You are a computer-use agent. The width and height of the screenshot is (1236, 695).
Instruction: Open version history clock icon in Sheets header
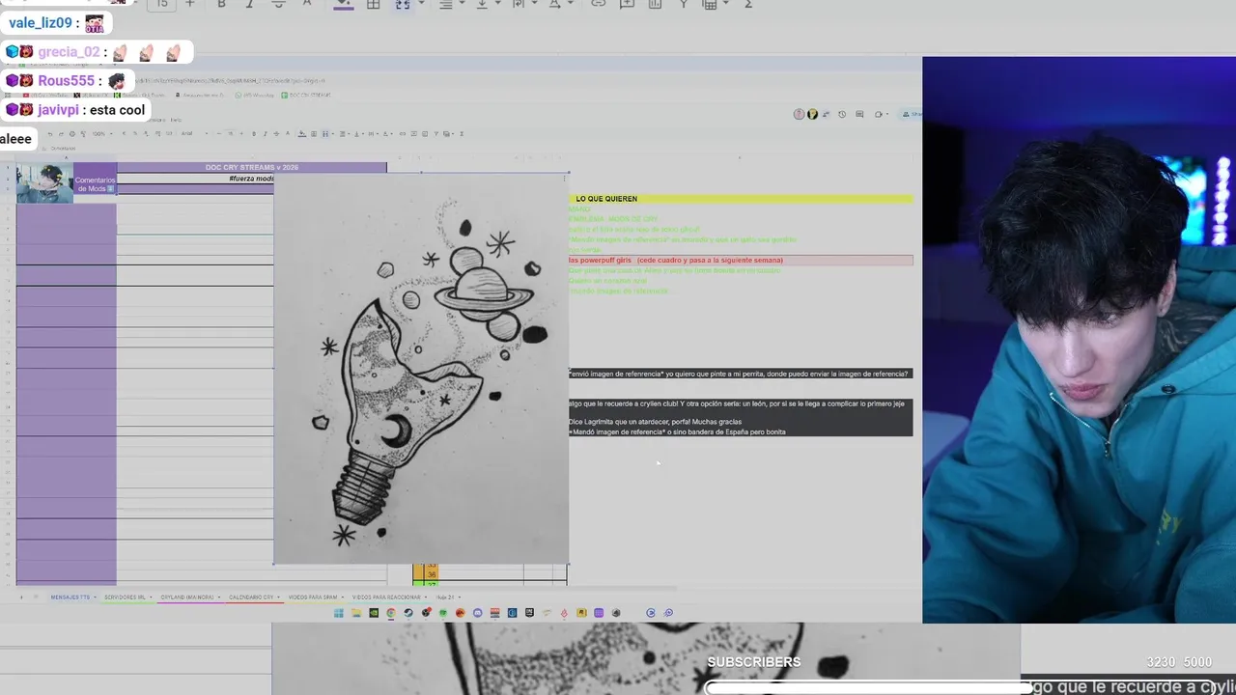point(842,114)
